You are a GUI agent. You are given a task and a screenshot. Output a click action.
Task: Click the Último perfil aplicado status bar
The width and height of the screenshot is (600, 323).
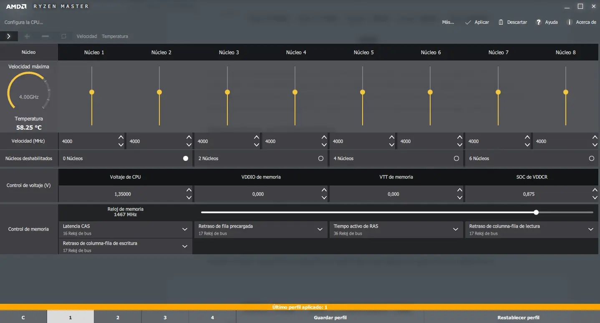point(300,307)
